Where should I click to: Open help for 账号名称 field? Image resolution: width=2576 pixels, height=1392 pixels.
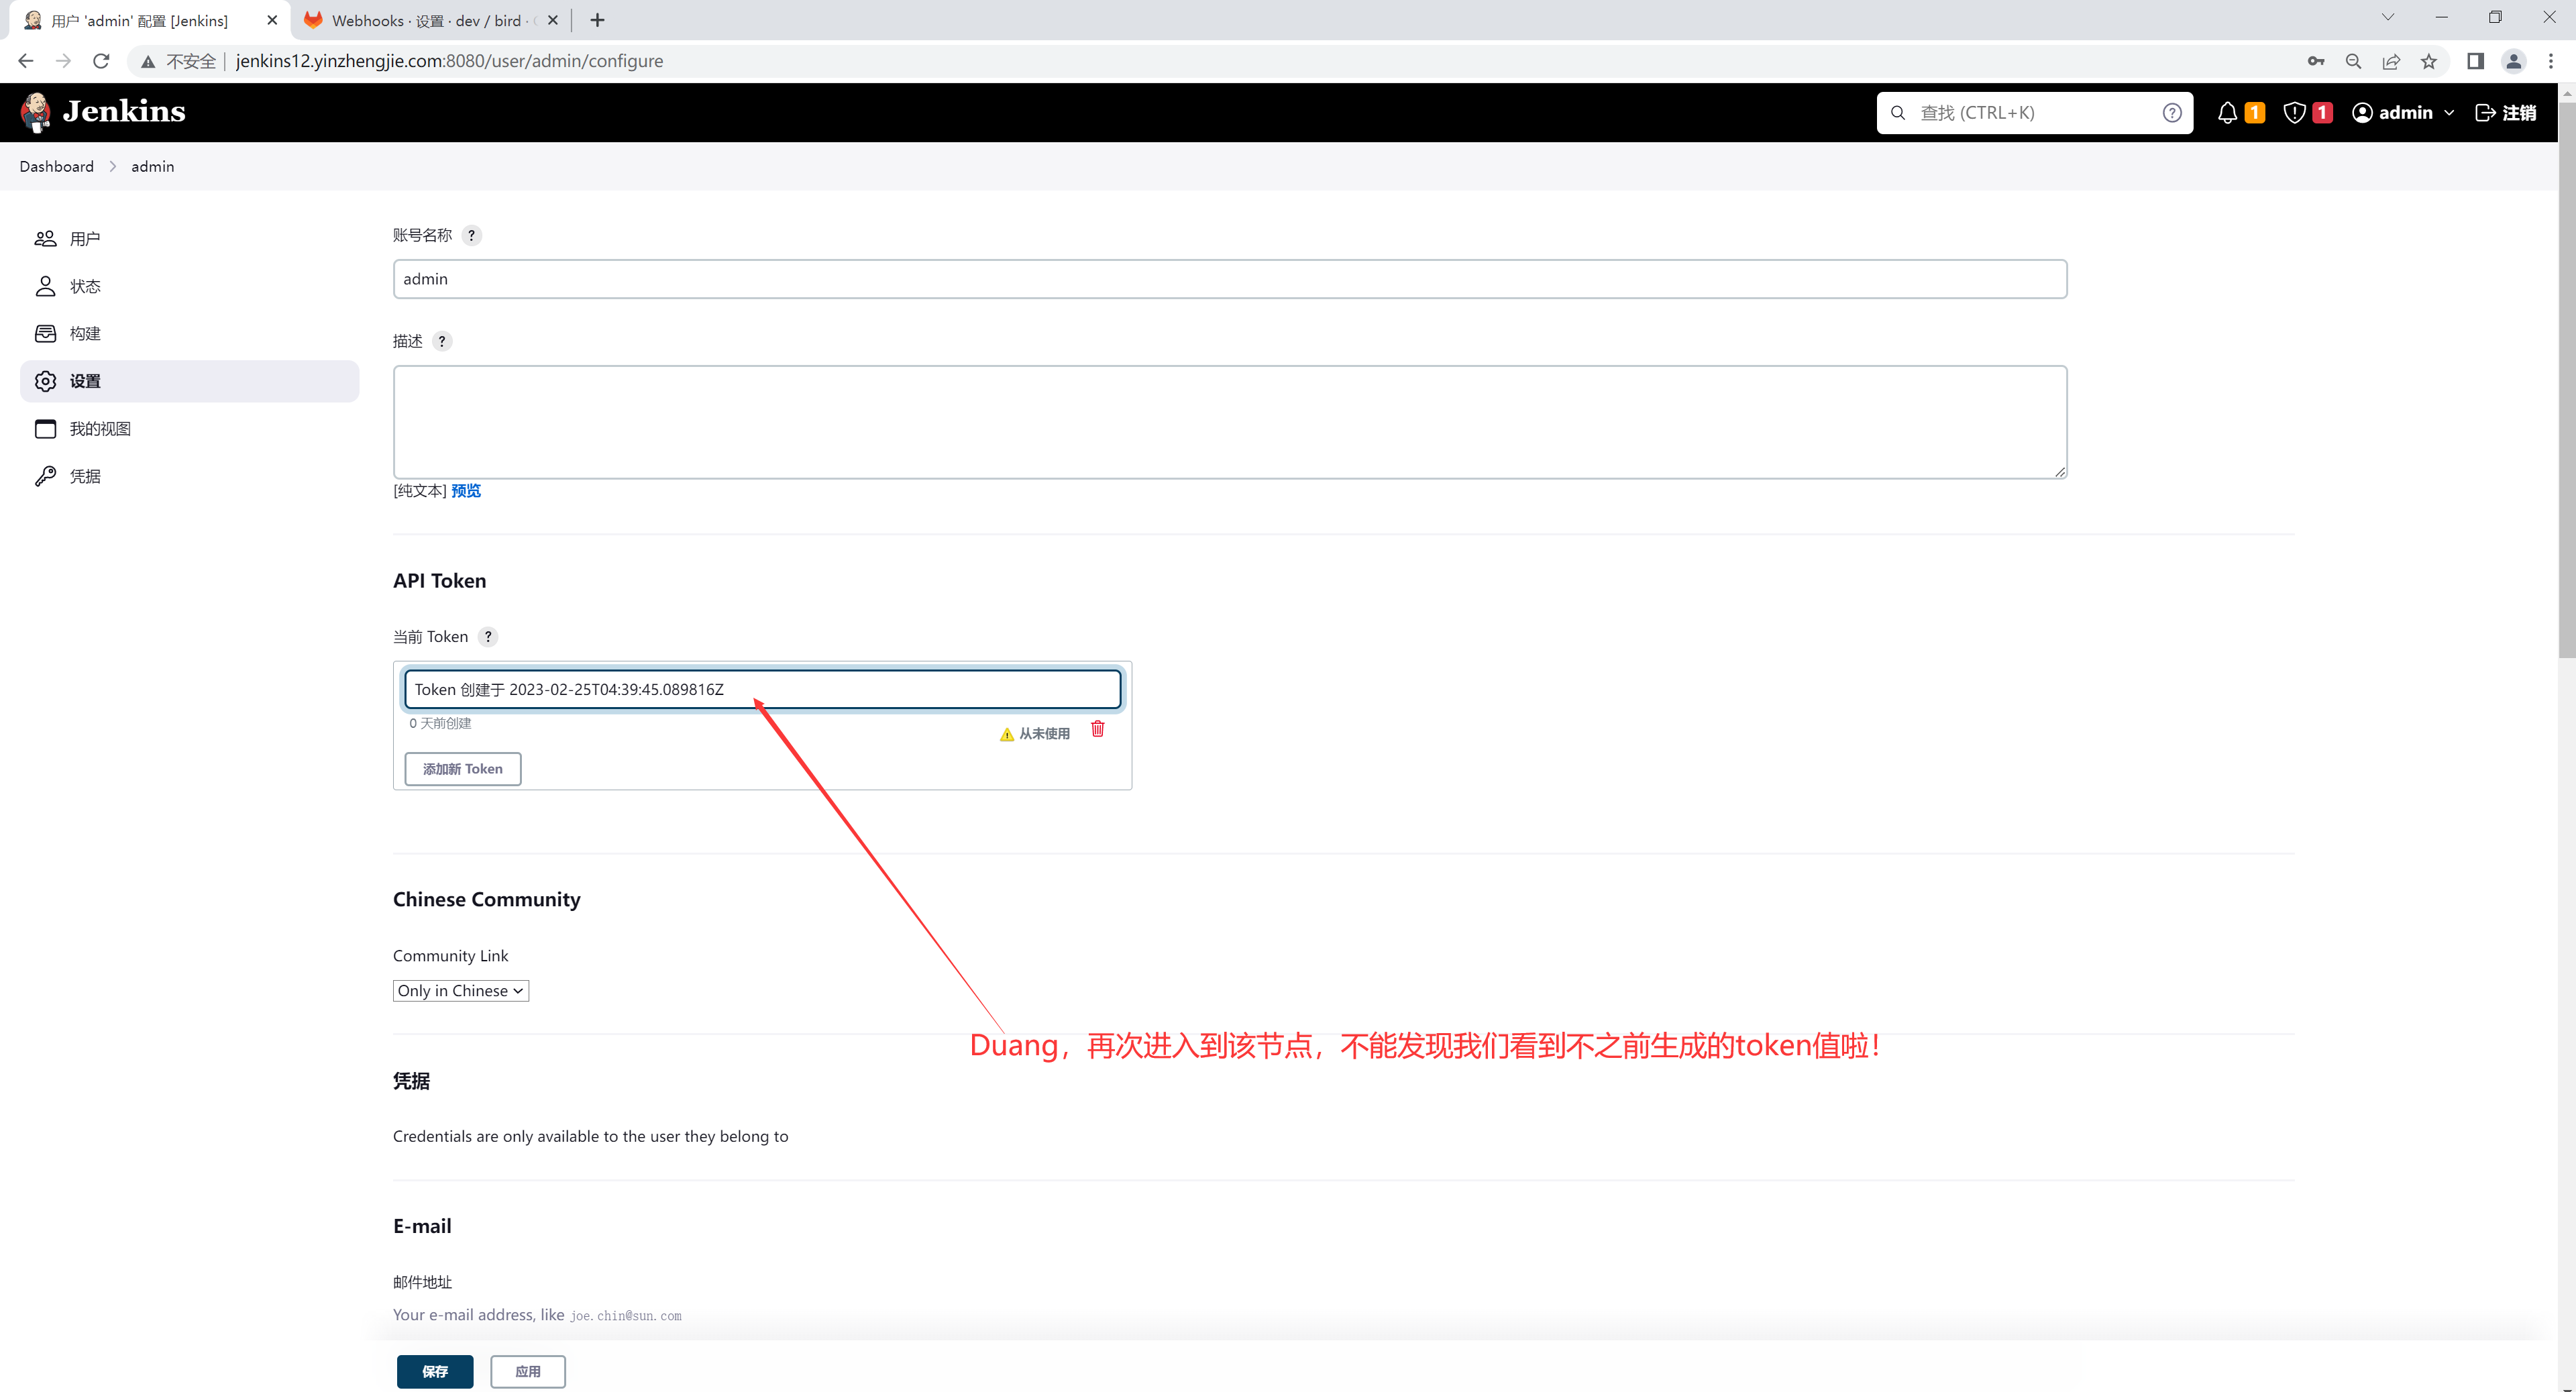(x=471, y=236)
